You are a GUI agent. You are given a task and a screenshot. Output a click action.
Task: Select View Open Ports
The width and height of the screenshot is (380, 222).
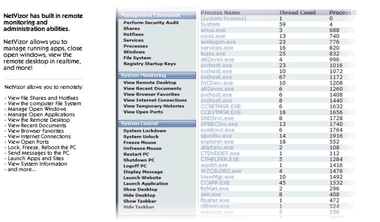click(x=144, y=112)
